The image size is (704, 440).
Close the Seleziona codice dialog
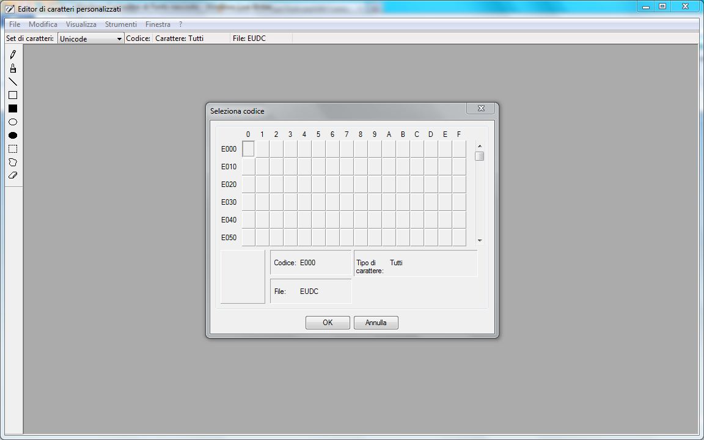point(481,108)
